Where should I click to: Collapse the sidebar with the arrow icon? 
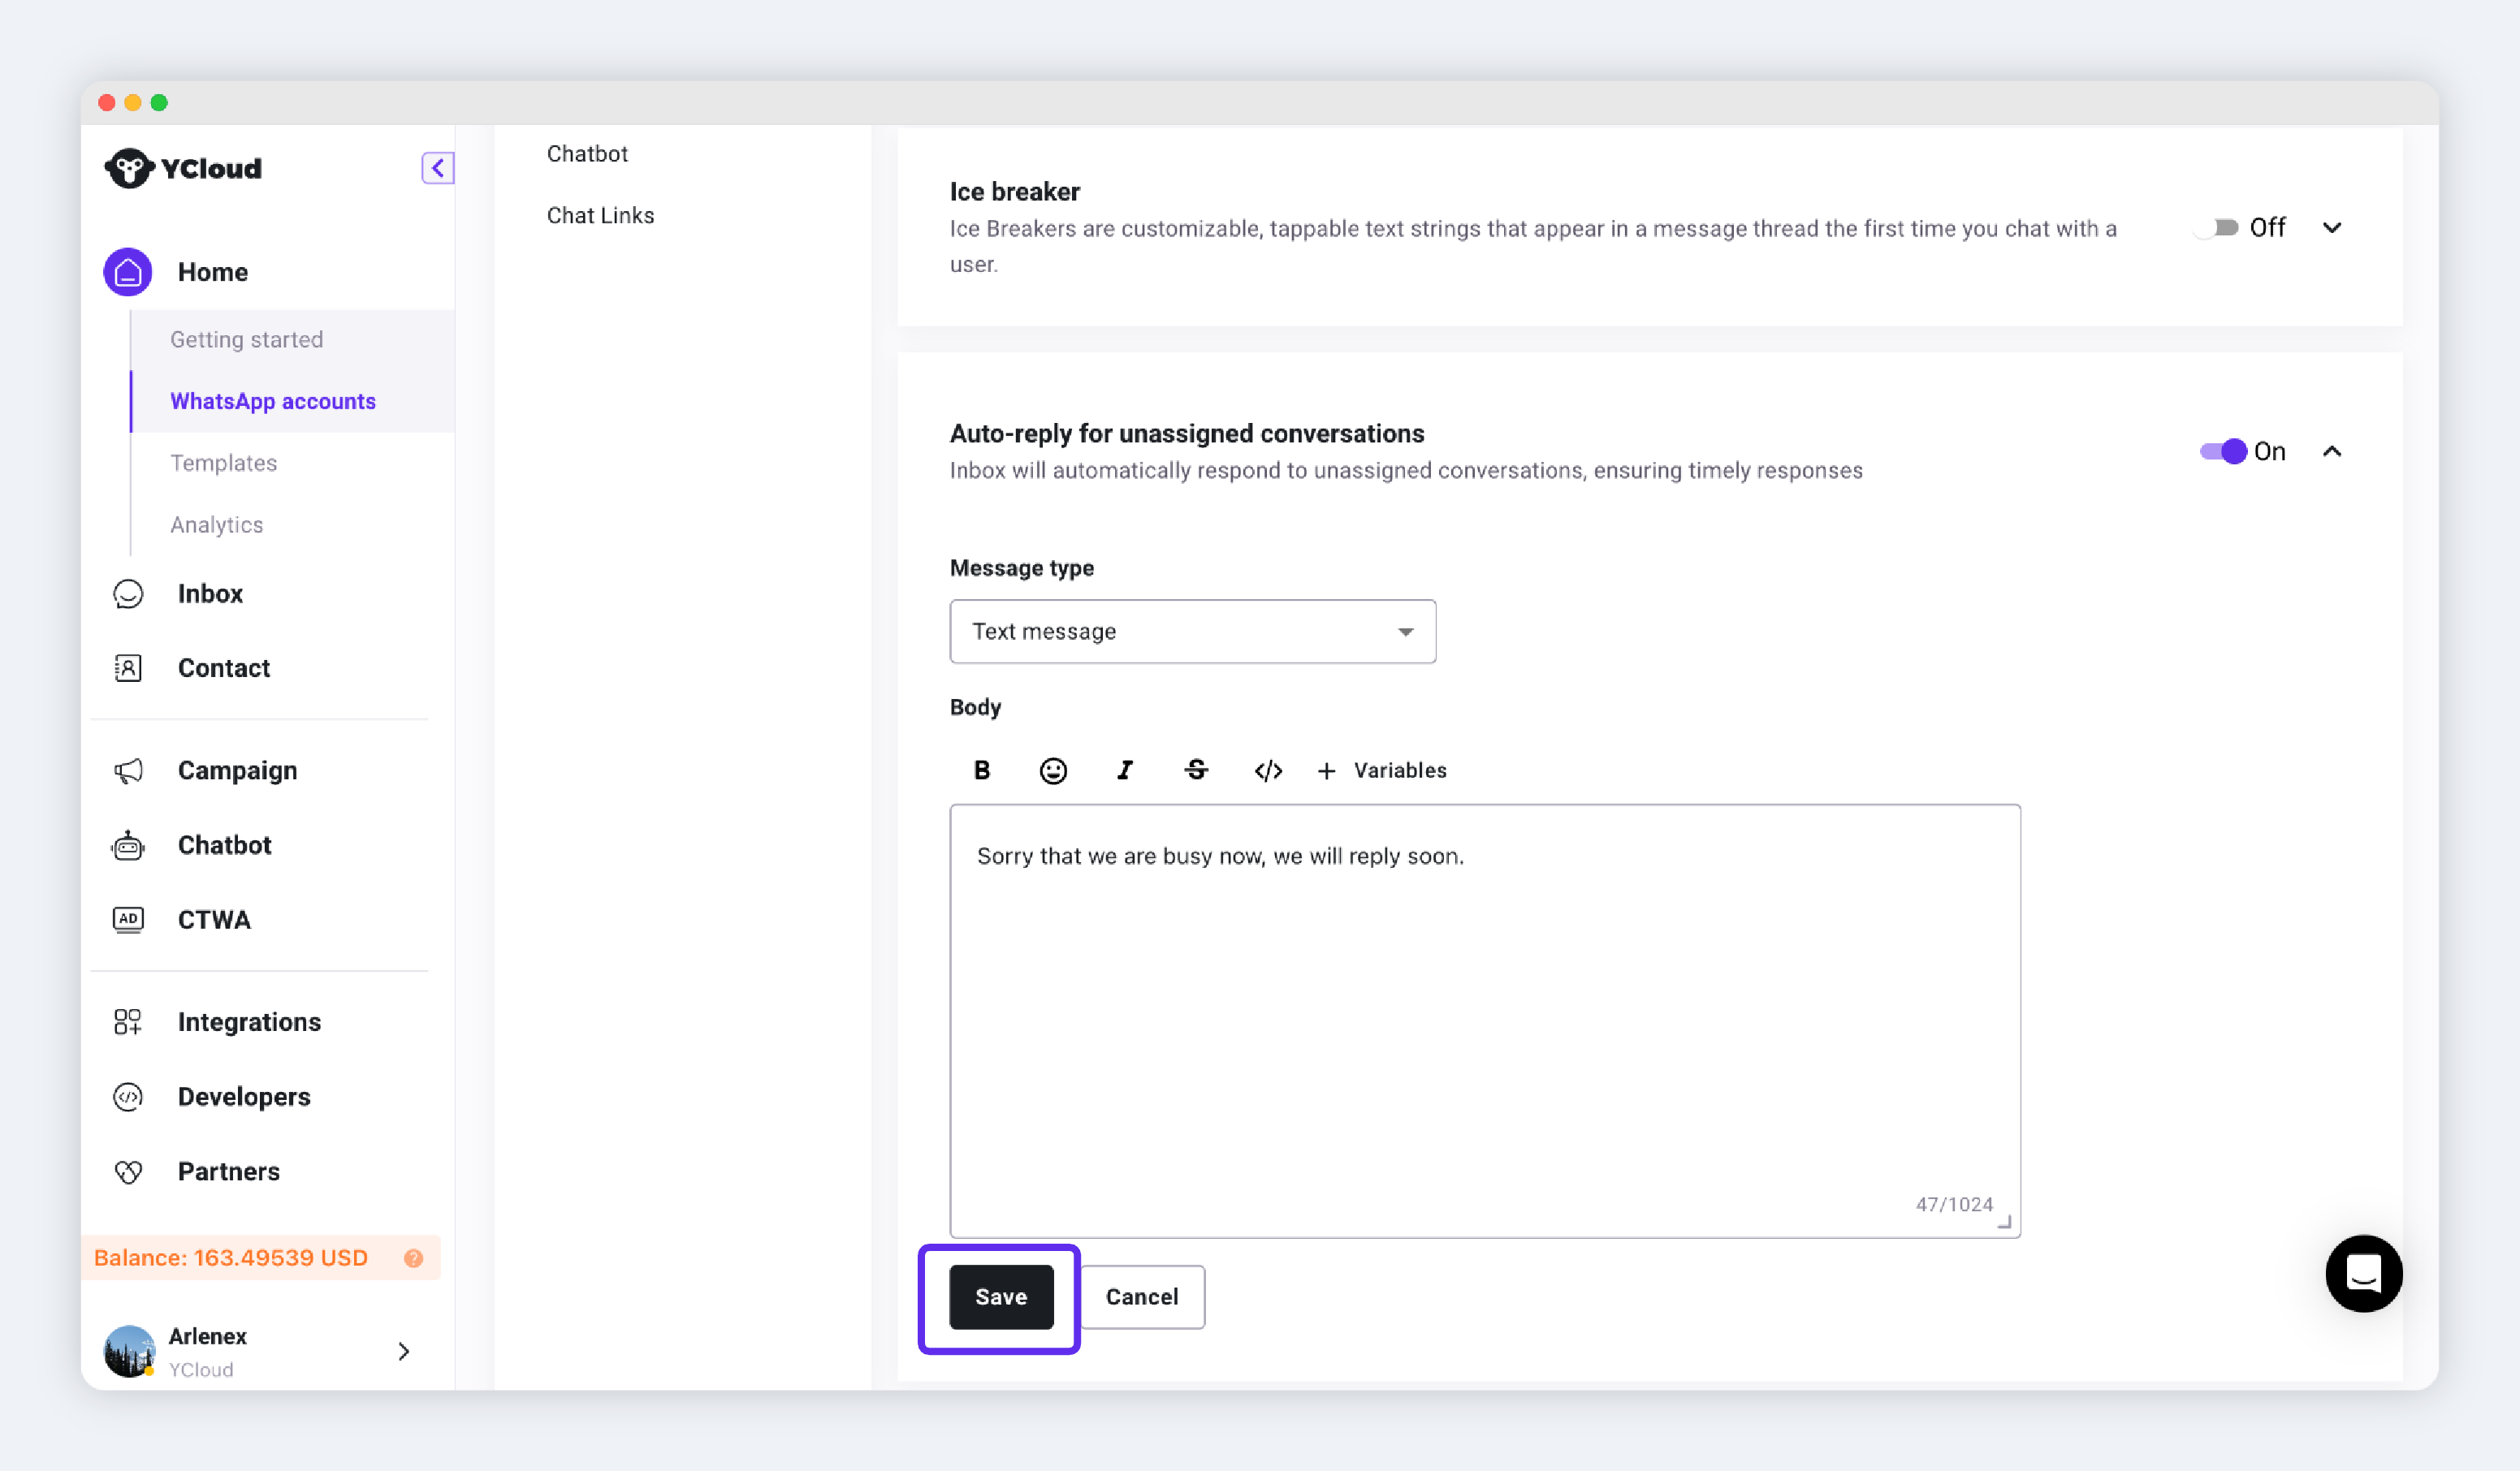(437, 168)
